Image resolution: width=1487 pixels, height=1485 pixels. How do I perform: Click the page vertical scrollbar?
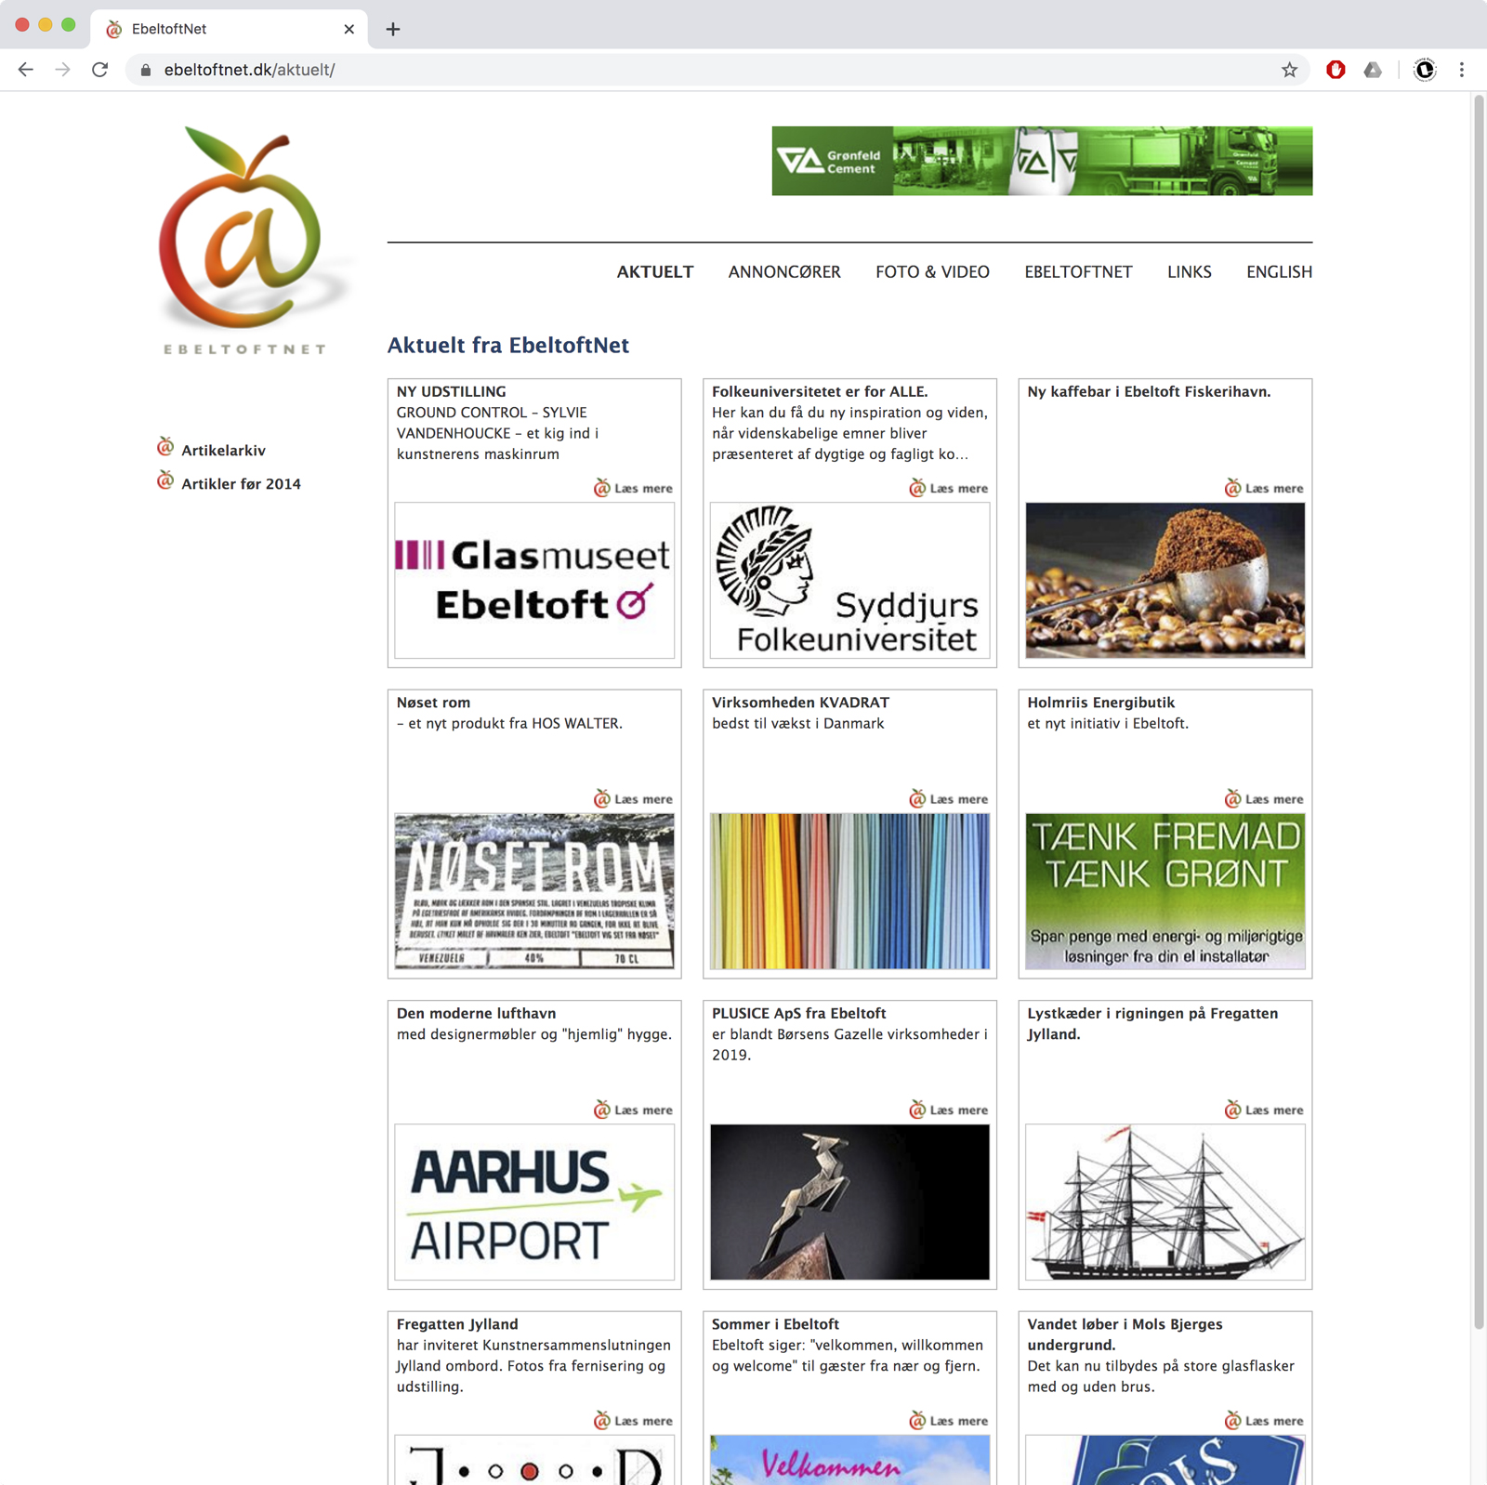[1479, 711]
